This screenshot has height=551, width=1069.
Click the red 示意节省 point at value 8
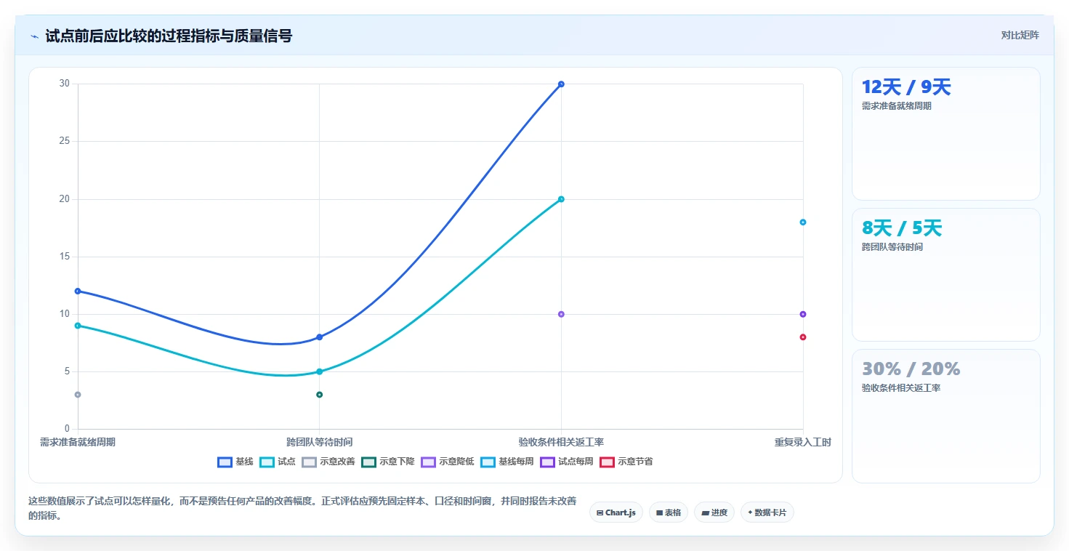point(803,337)
